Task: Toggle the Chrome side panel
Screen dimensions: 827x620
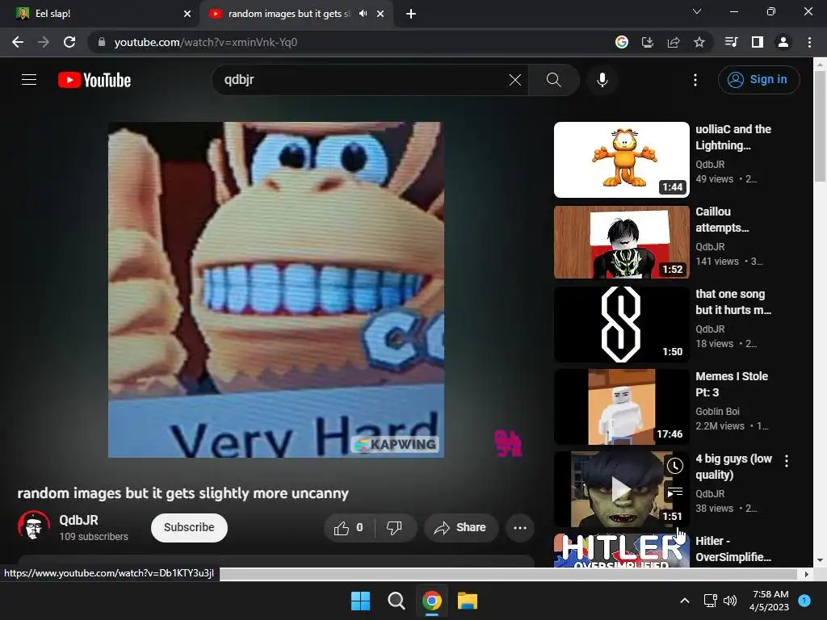Action: click(x=758, y=42)
